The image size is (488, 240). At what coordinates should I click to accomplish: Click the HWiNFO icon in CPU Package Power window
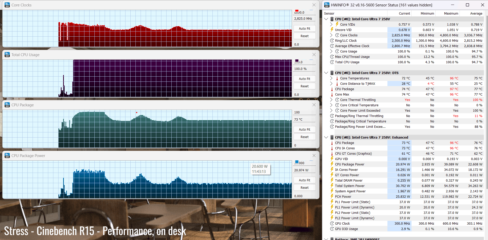pyautogui.click(x=7, y=155)
